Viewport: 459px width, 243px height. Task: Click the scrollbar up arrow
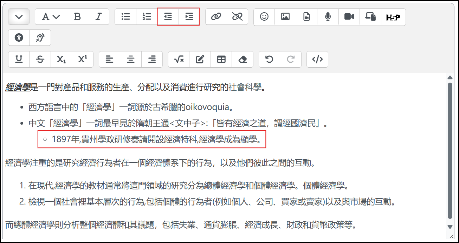[450, 77]
